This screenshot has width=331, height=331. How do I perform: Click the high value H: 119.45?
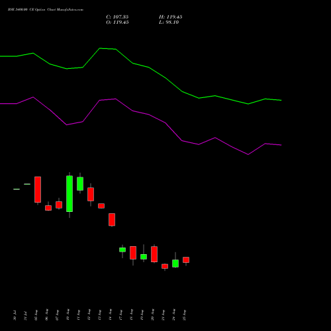[170, 17]
